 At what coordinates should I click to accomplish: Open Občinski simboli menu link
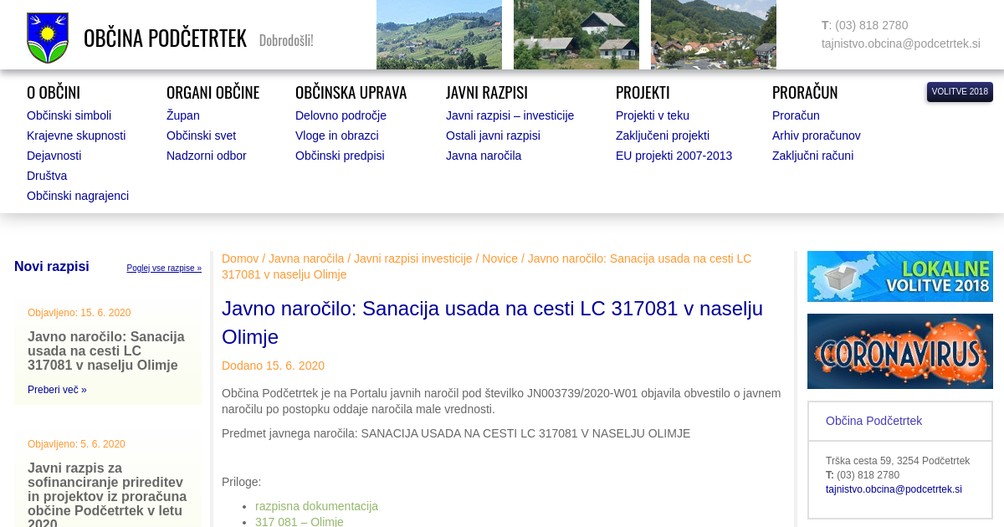69,115
